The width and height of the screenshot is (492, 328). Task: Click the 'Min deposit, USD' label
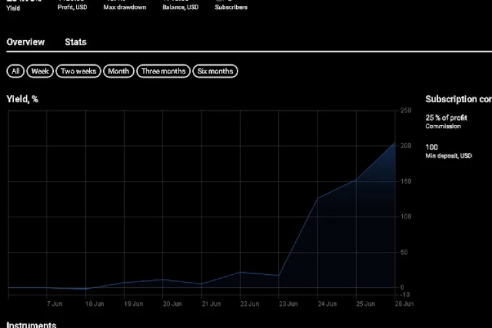(449, 156)
